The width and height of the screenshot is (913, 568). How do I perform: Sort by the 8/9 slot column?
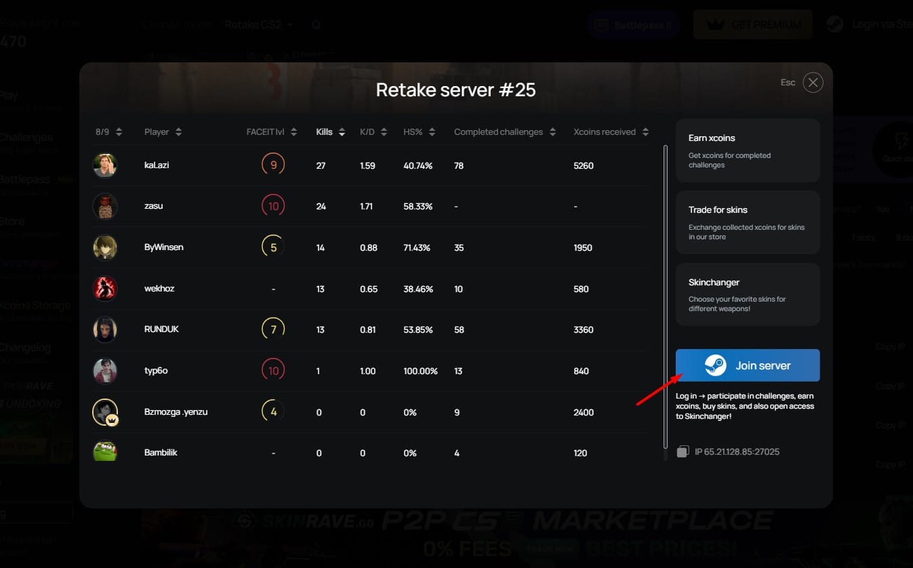click(108, 132)
